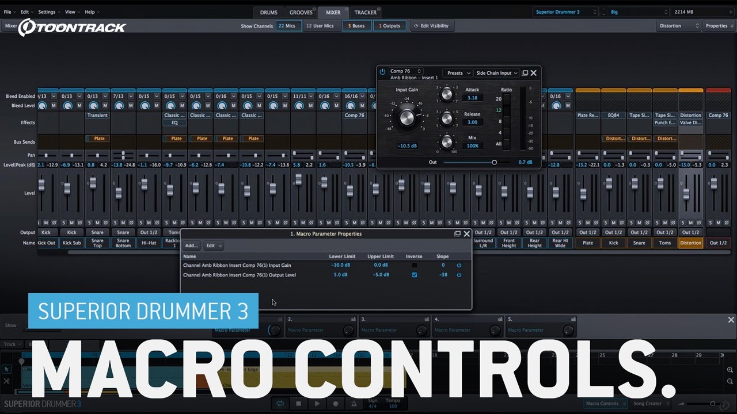Open the Settings menu
This screenshot has height=414, width=737.
click(49, 12)
